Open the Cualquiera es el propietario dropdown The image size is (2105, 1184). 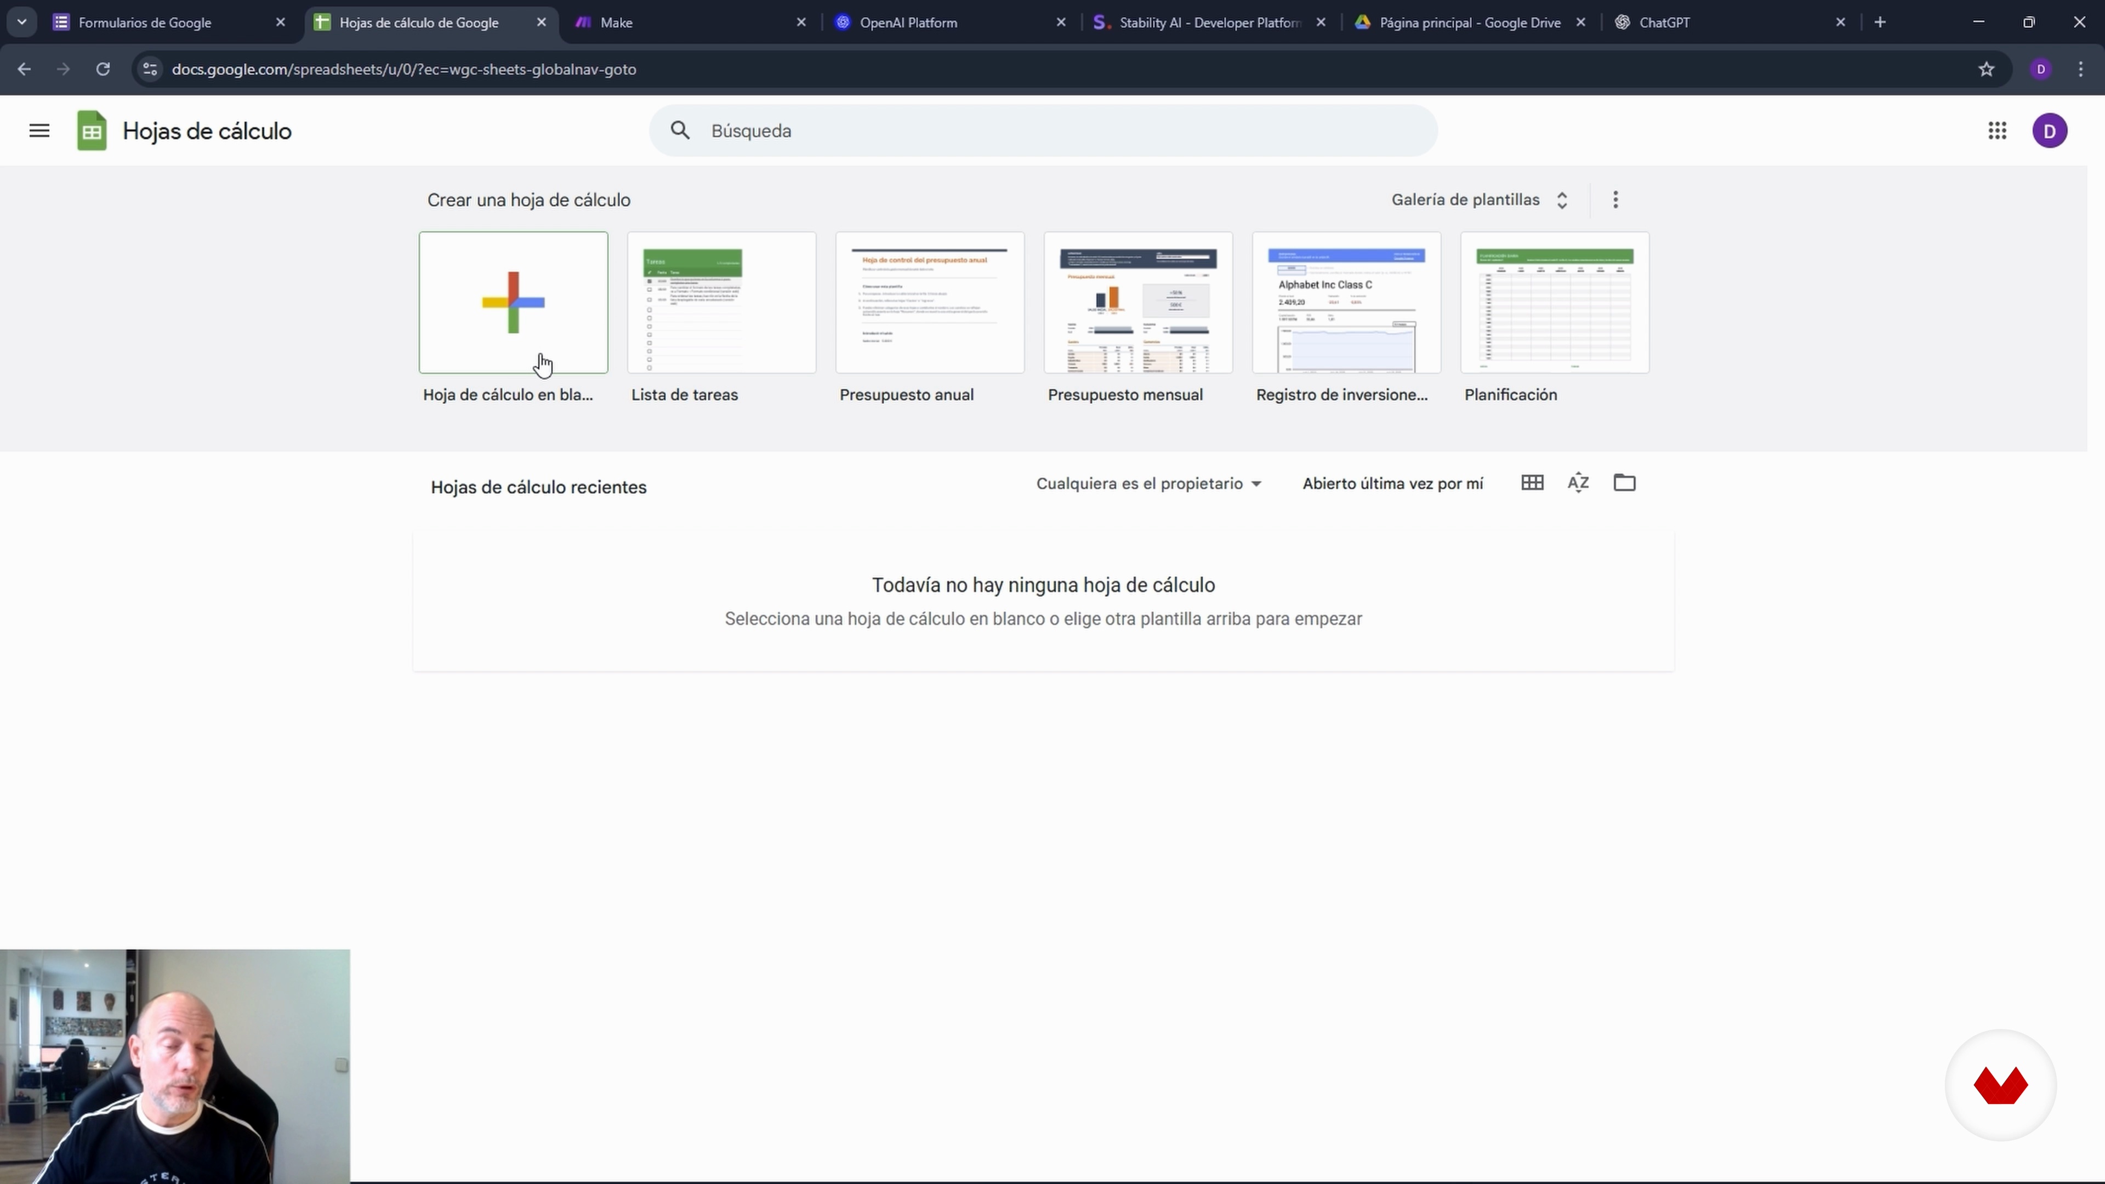(x=1148, y=483)
